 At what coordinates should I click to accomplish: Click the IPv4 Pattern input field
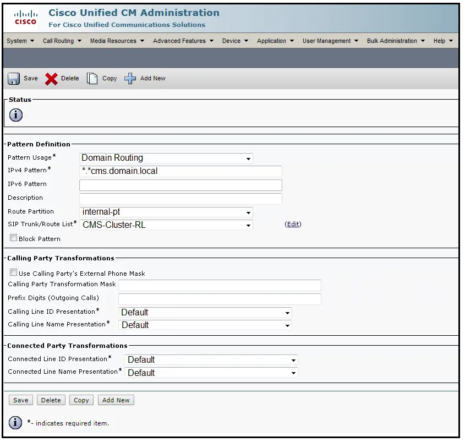180,171
